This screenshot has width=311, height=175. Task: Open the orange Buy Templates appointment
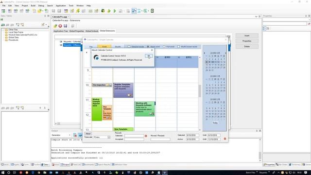click(x=107, y=113)
